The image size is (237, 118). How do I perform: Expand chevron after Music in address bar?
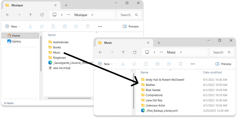(x=181, y=52)
